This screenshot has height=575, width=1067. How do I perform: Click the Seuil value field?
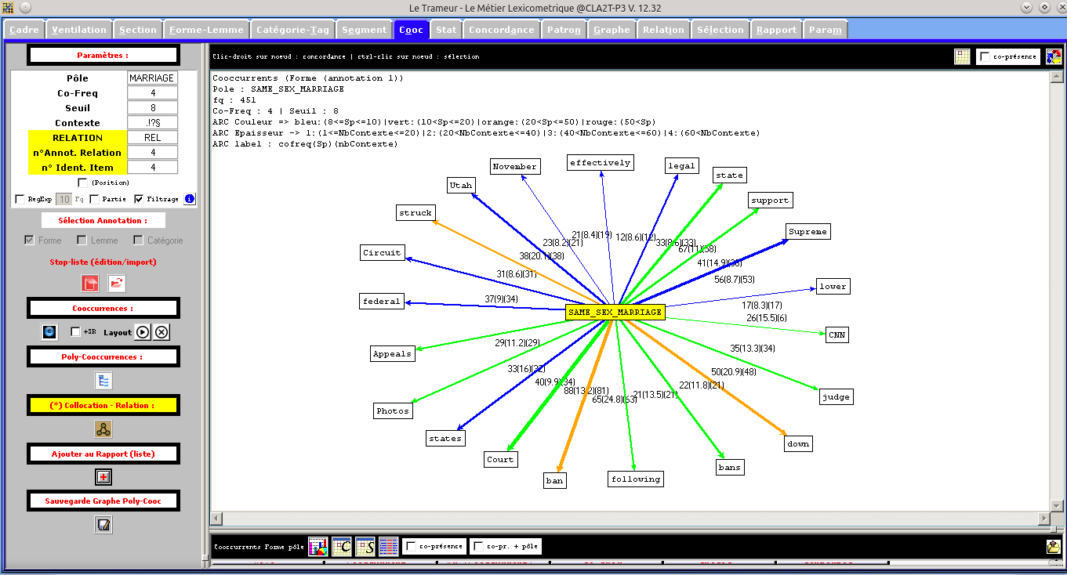tap(152, 108)
